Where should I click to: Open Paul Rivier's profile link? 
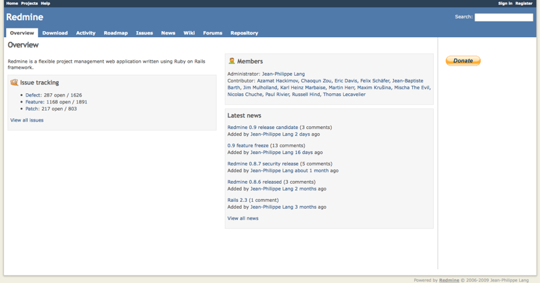click(277, 95)
